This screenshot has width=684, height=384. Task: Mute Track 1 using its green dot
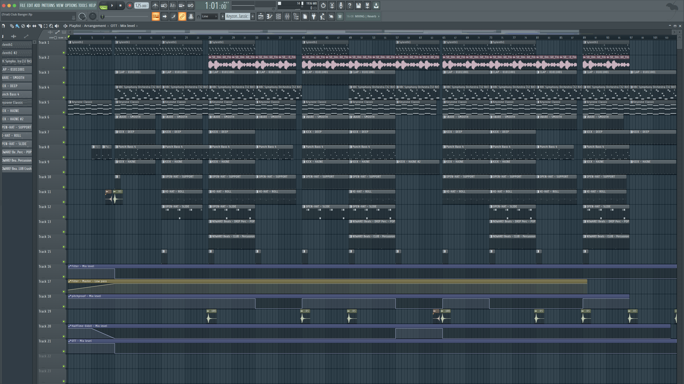coord(64,53)
